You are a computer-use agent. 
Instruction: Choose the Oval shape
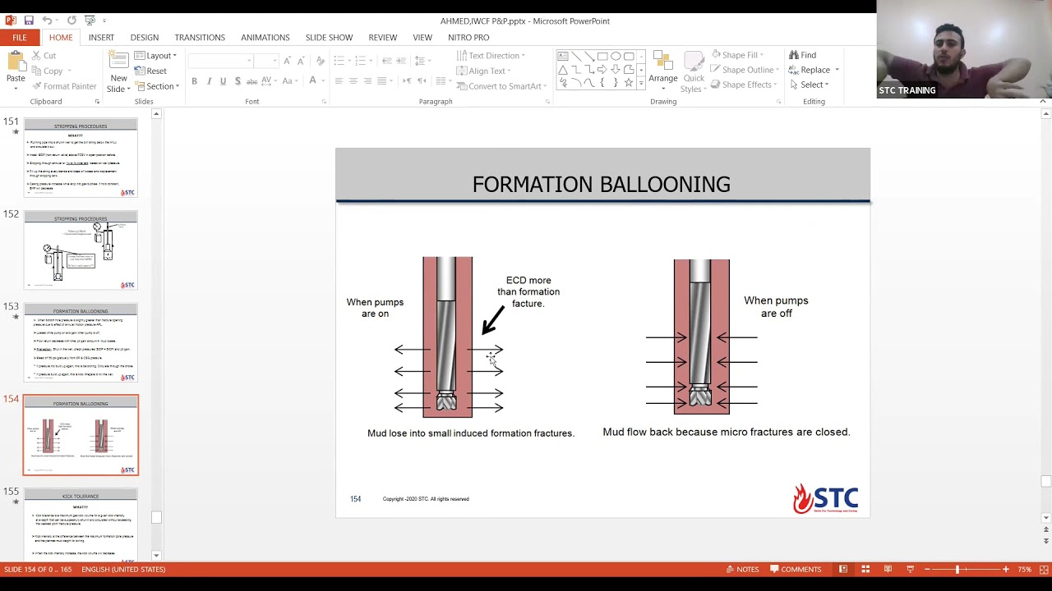(x=616, y=56)
